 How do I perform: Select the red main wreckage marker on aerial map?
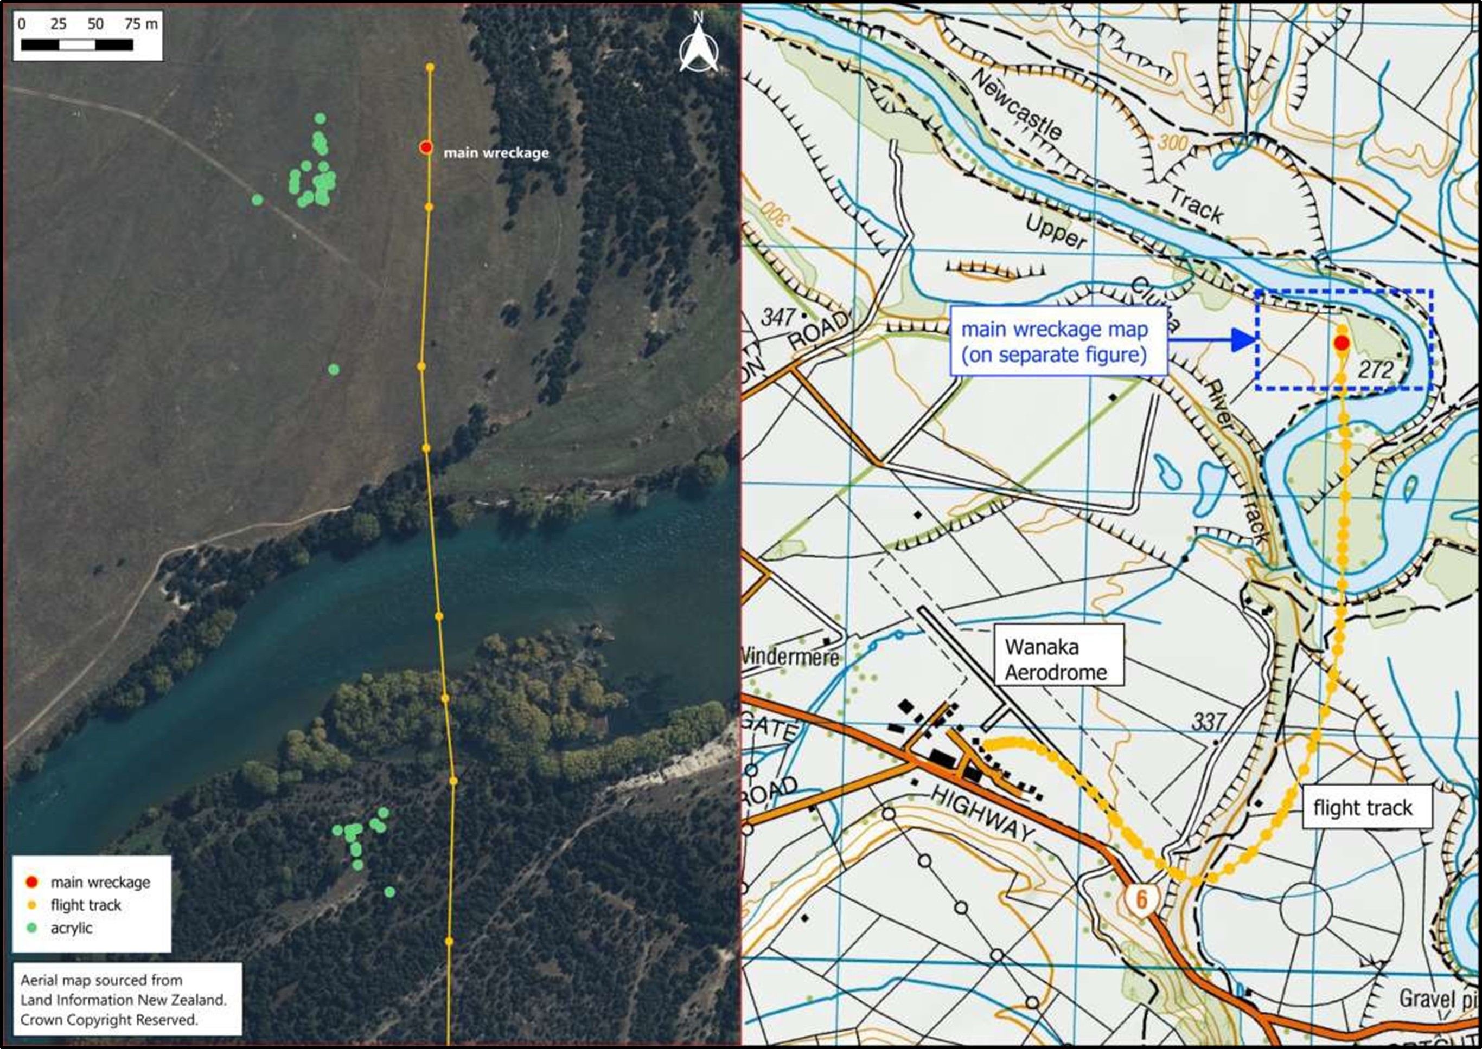coord(426,147)
